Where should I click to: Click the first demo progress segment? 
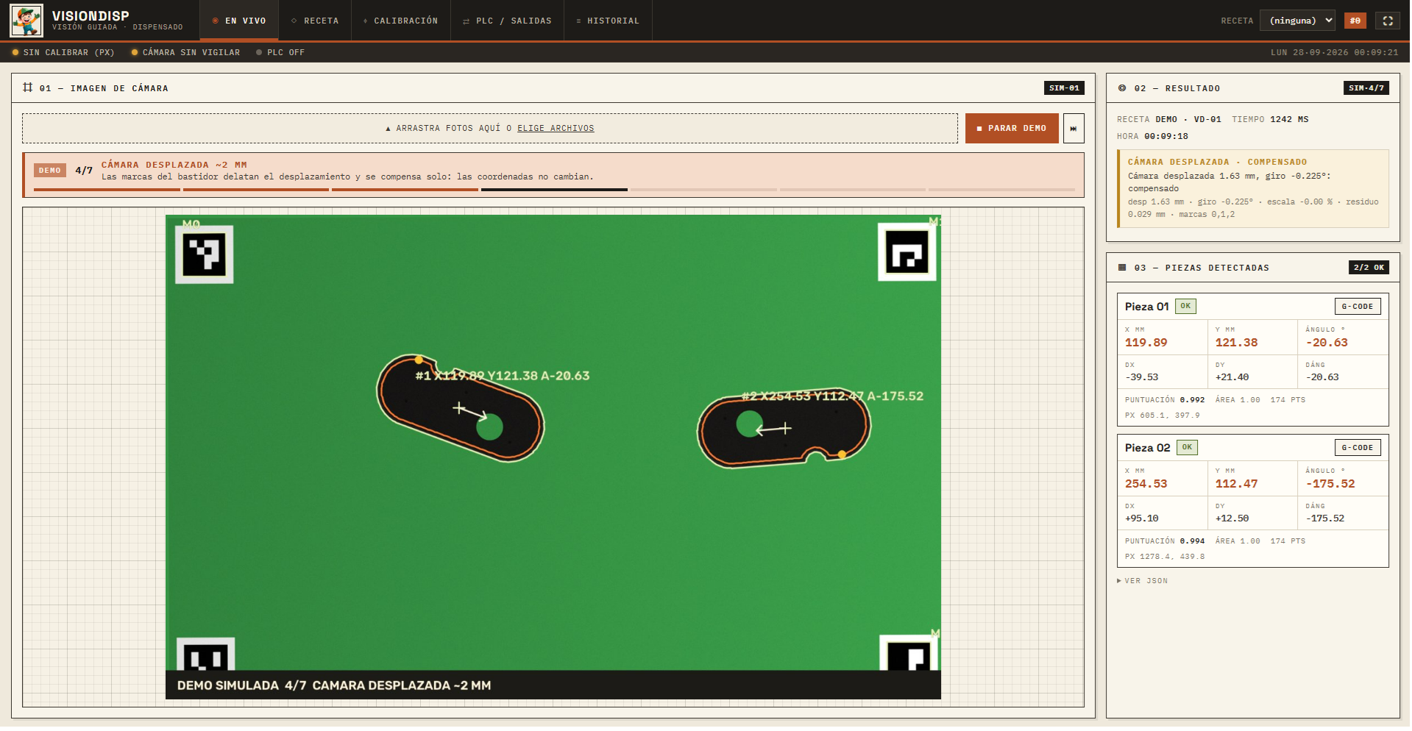click(x=107, y=190)
